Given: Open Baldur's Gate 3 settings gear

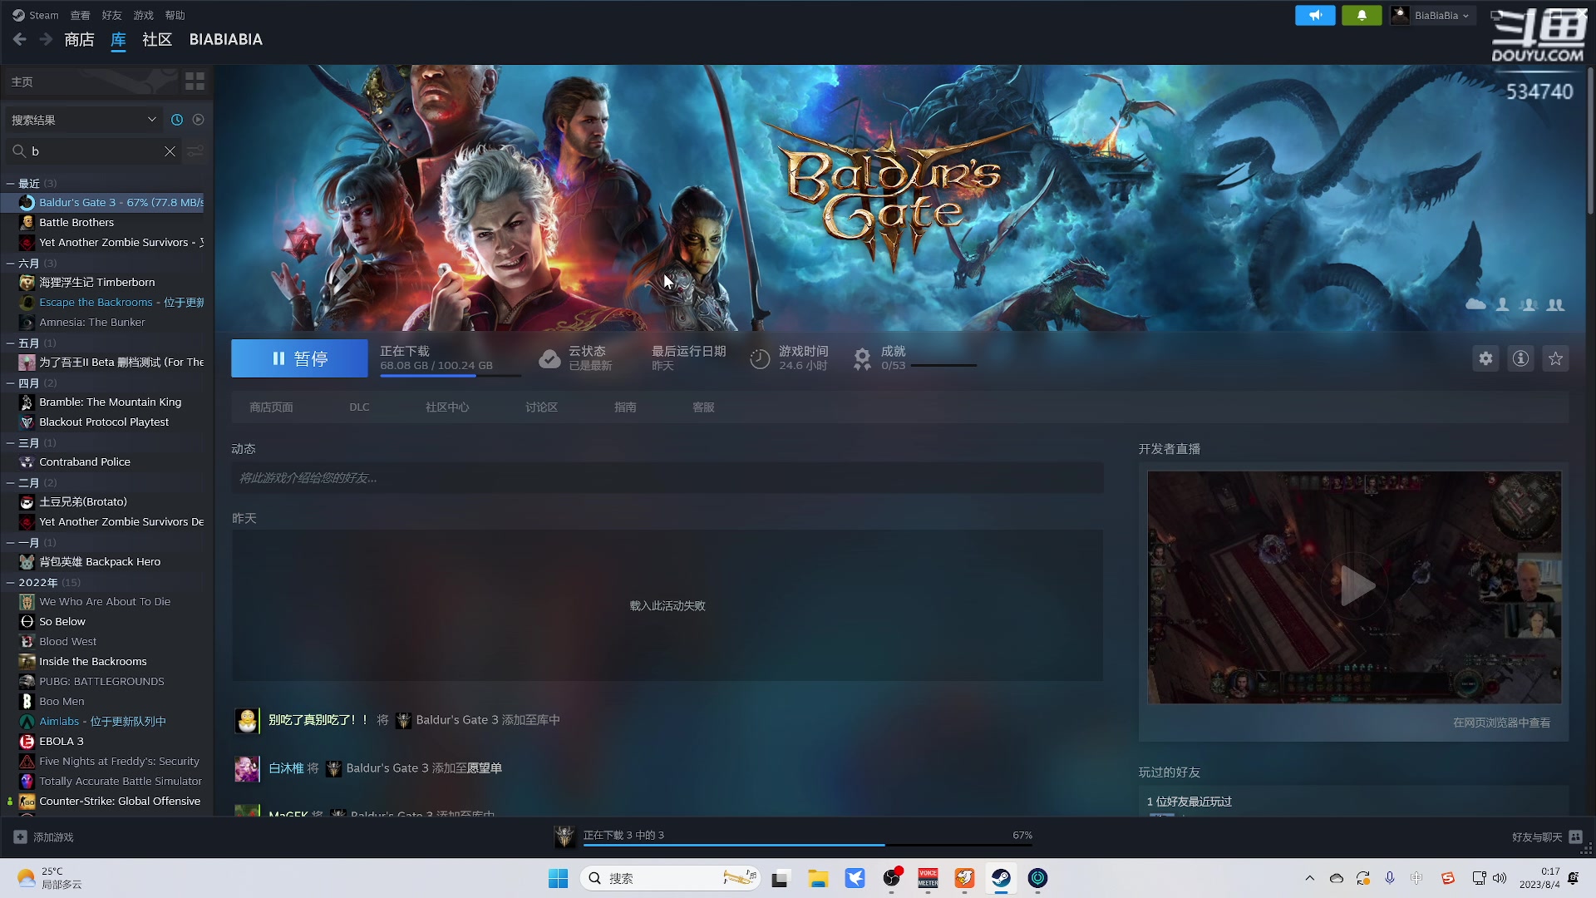Looking at the screenshot, I should (1485, 358).
